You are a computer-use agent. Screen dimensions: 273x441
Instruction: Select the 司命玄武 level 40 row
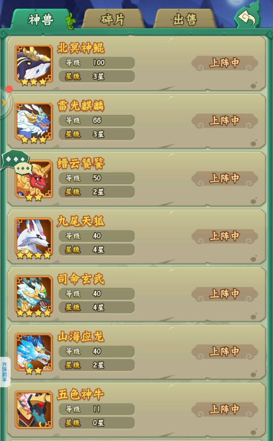tap(97, 294)
